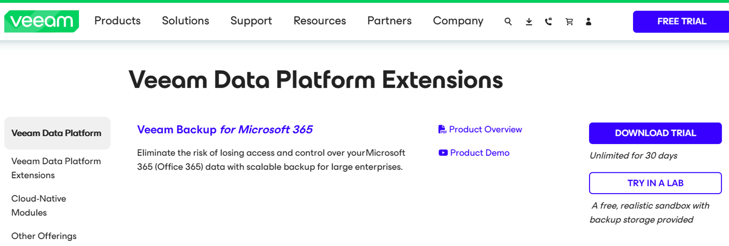Viewport: 729px width, 246px height.
Task: Click the phone contact icon
Action: pyautogui.click(x=548, y=21)
